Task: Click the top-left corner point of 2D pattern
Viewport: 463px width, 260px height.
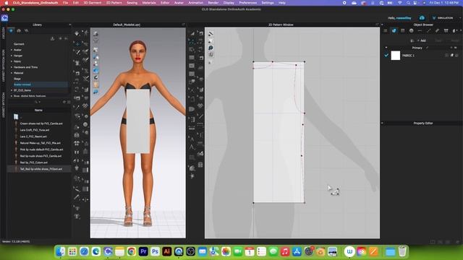Action: tap(253, 62)
